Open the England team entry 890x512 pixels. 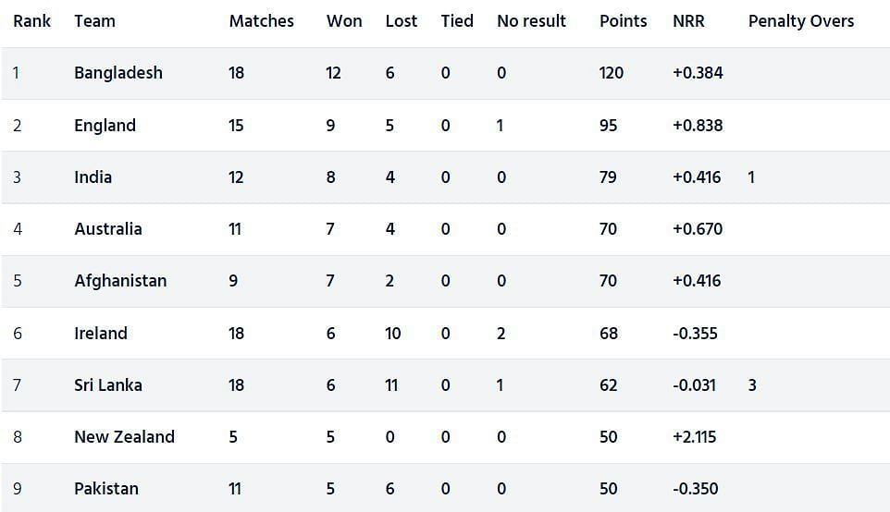105,126
